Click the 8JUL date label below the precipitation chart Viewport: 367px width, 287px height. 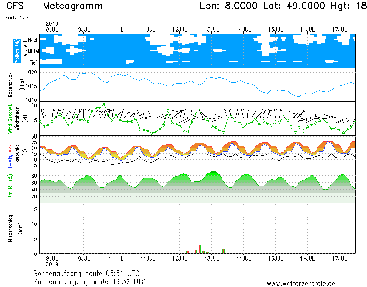(x=52, y=259)
